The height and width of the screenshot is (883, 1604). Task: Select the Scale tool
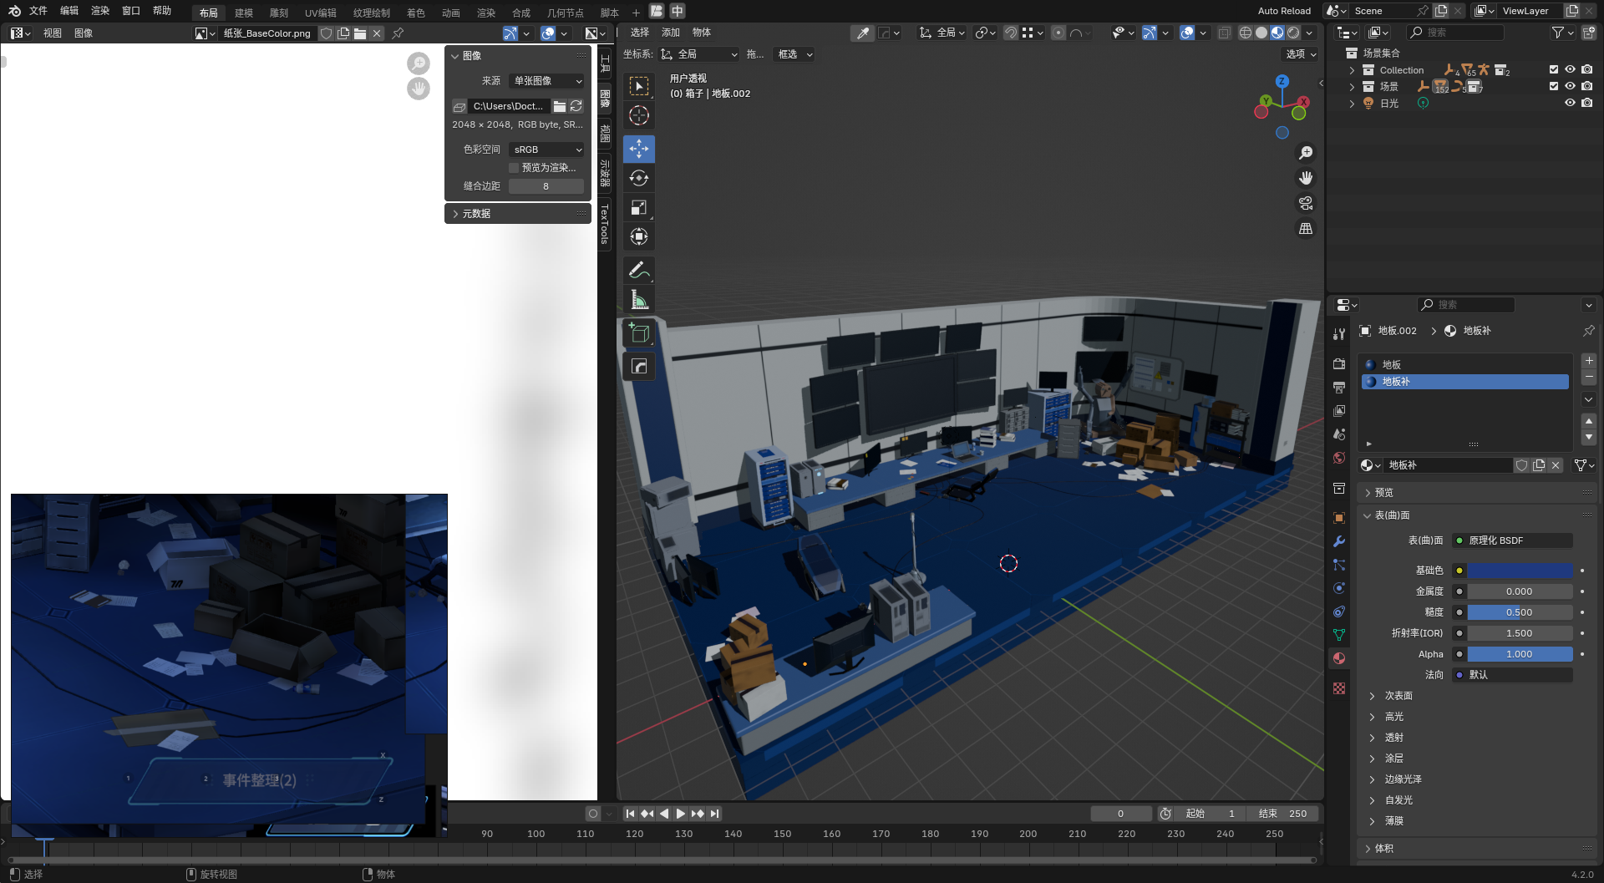pos(639,208)
